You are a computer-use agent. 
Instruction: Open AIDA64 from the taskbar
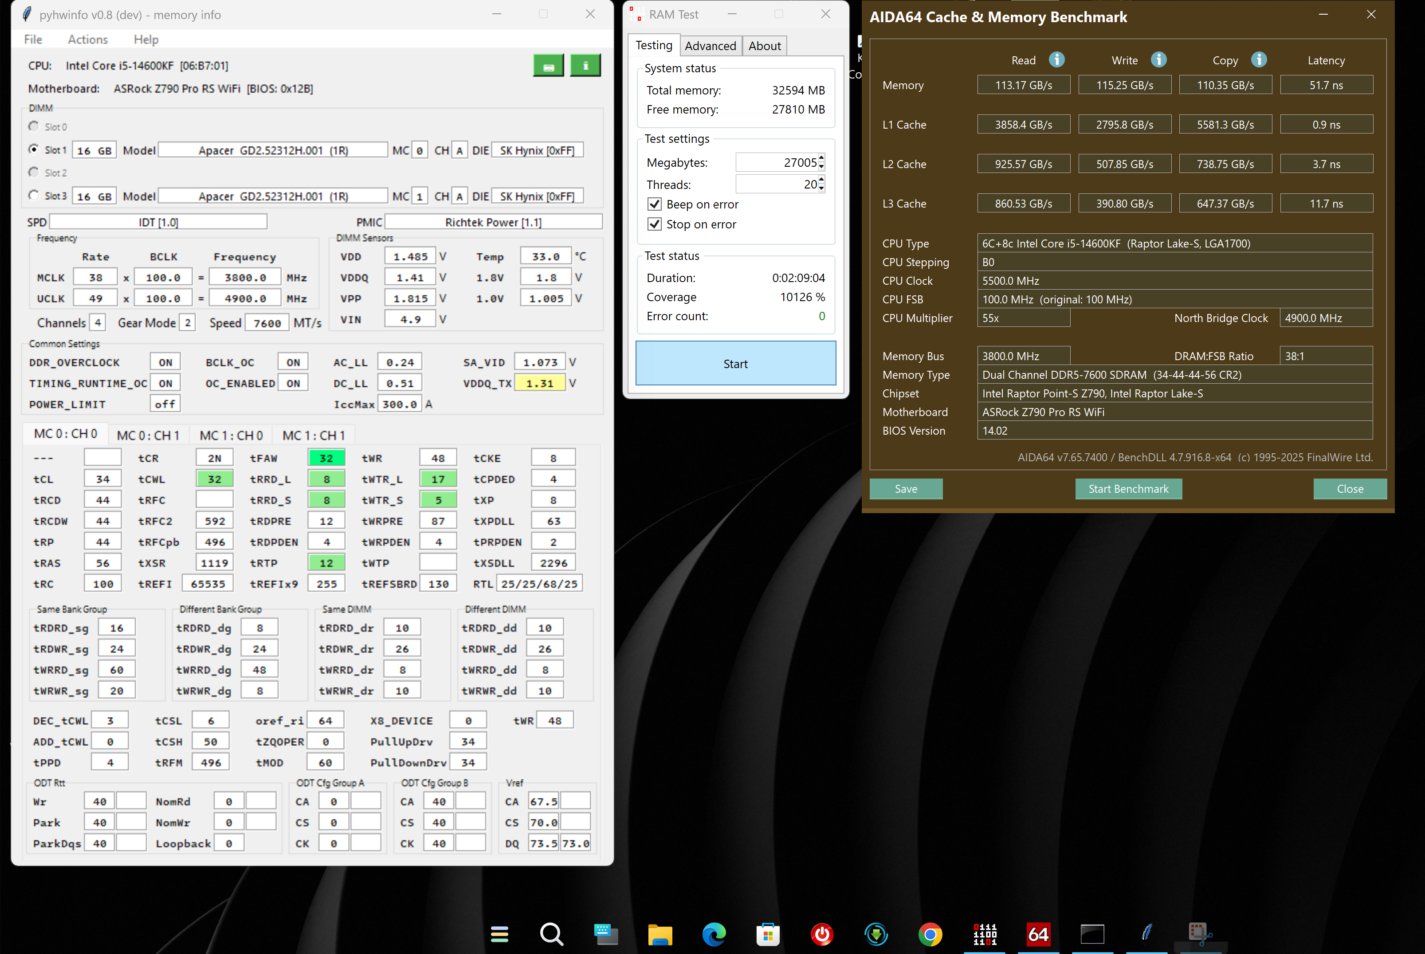pos(1038,934)
